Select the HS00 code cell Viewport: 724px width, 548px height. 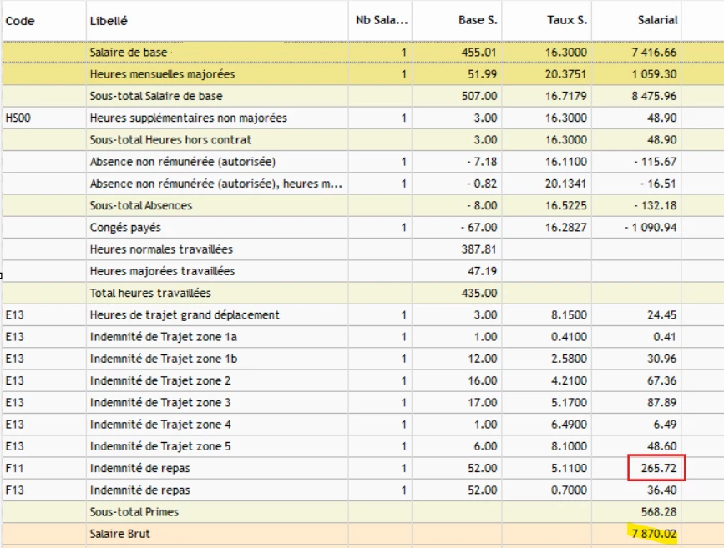click(x=18, y=118)
